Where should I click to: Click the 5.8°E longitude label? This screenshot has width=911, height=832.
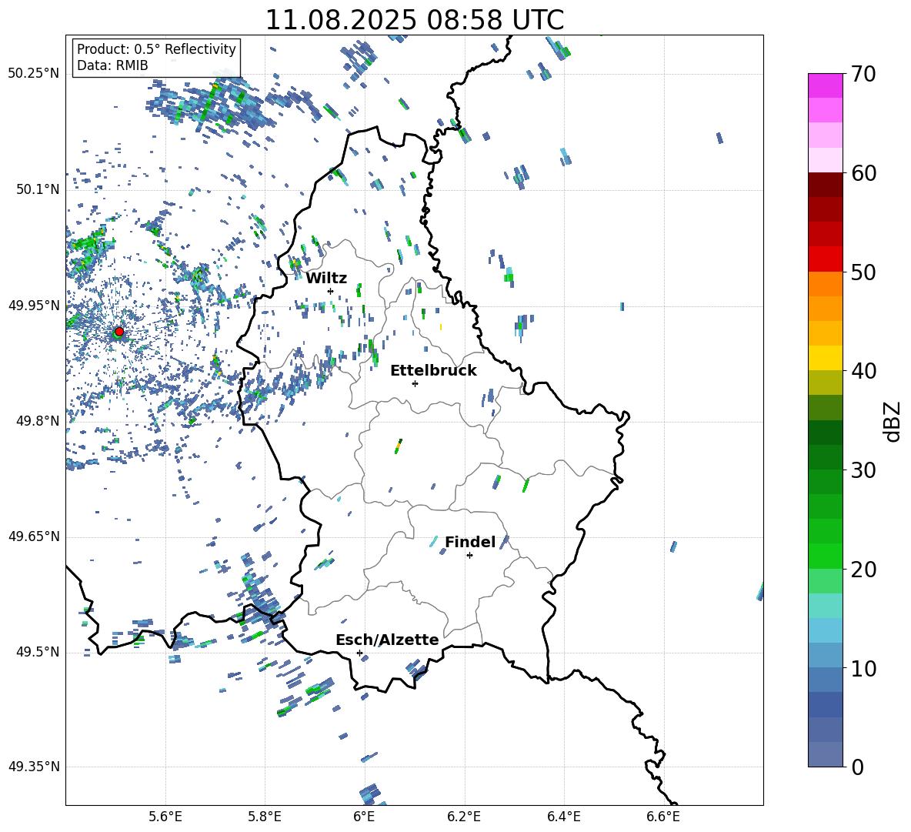pyautogui.click(x=265, y=817)
